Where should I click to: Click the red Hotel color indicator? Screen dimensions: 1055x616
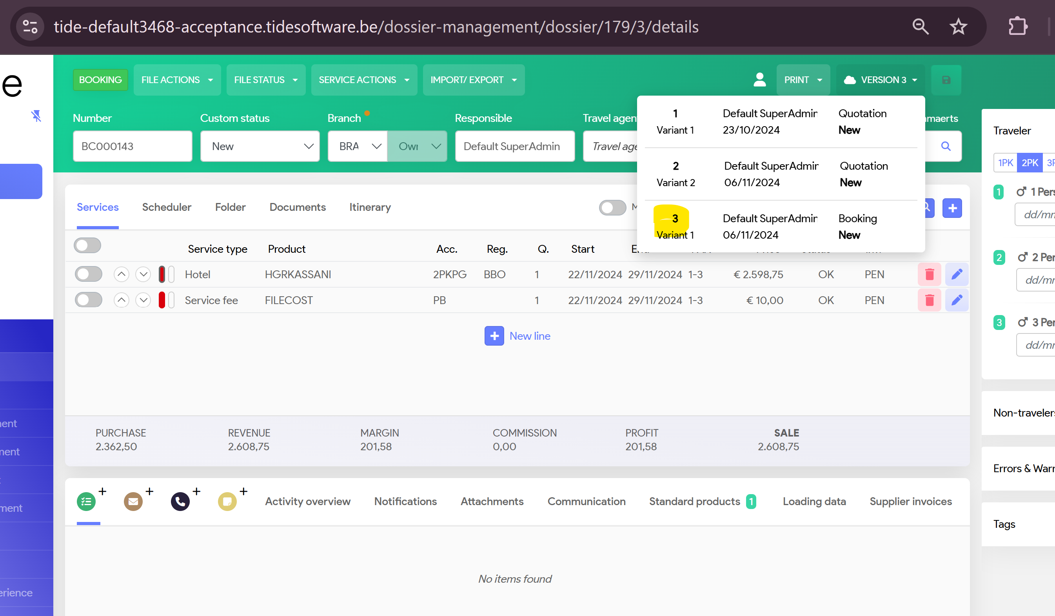pos(162,275)
